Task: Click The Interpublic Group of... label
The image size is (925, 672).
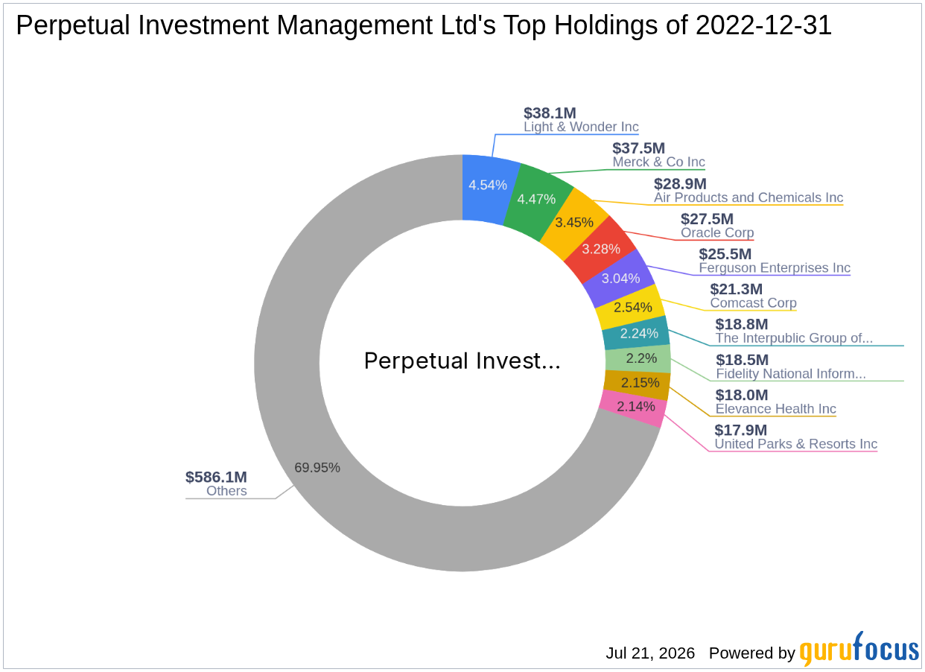Action: tap(794, 338)
